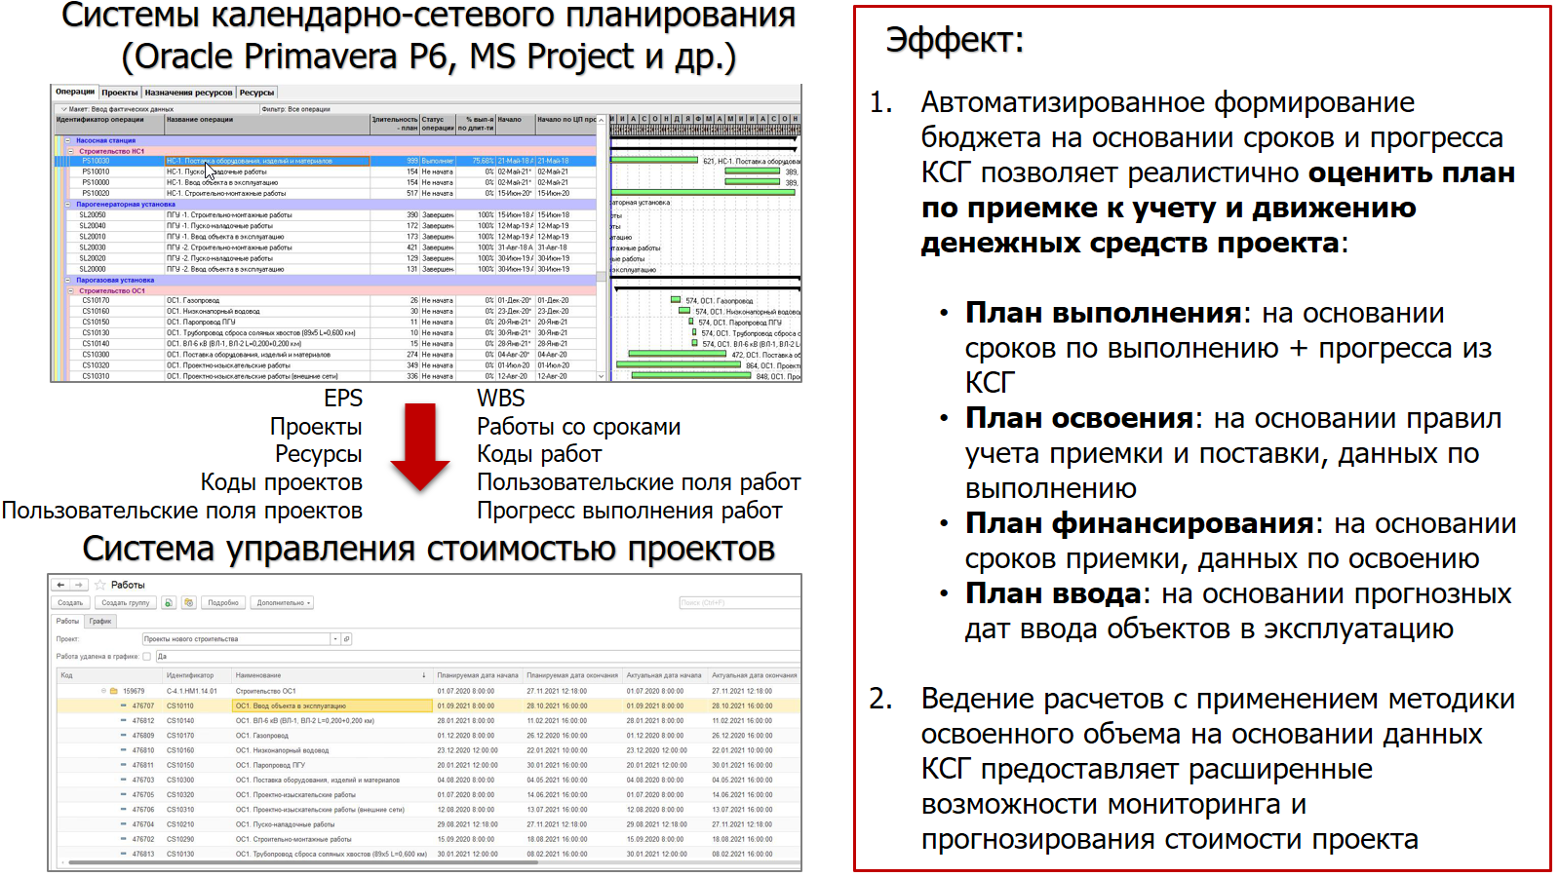Viewport: 1560px width, 877px height.
Task: Click the Планируемая дата начала column header
Action: tap(478, 674)
